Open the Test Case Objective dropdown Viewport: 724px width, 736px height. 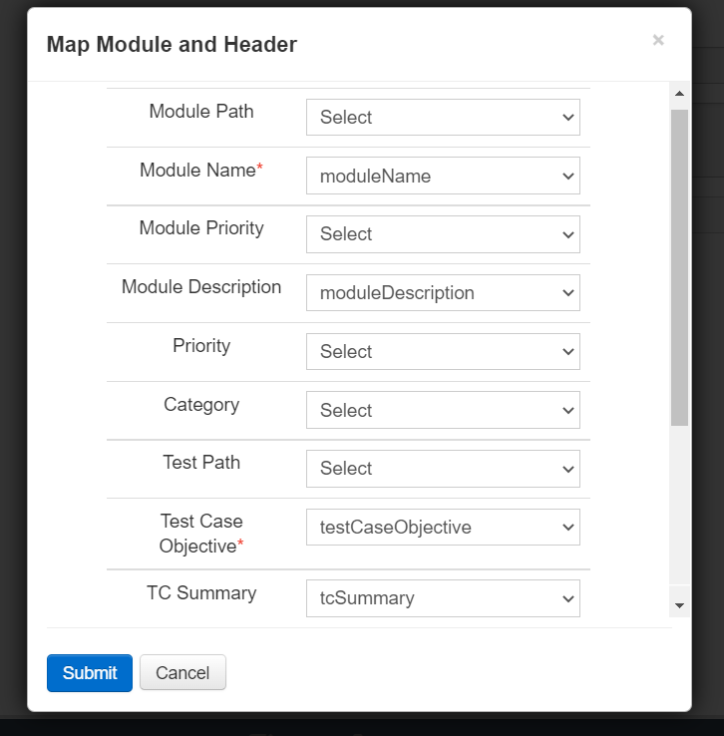pyautogui.click(x=443, y=528)
